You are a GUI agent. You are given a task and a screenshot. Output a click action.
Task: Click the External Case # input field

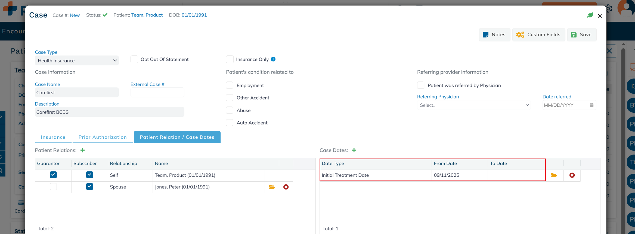pyautogui.click(x=157, y=93)
